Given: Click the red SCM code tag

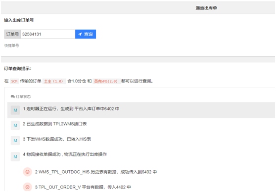Looking at the screenshot, I should click(14, 81).
